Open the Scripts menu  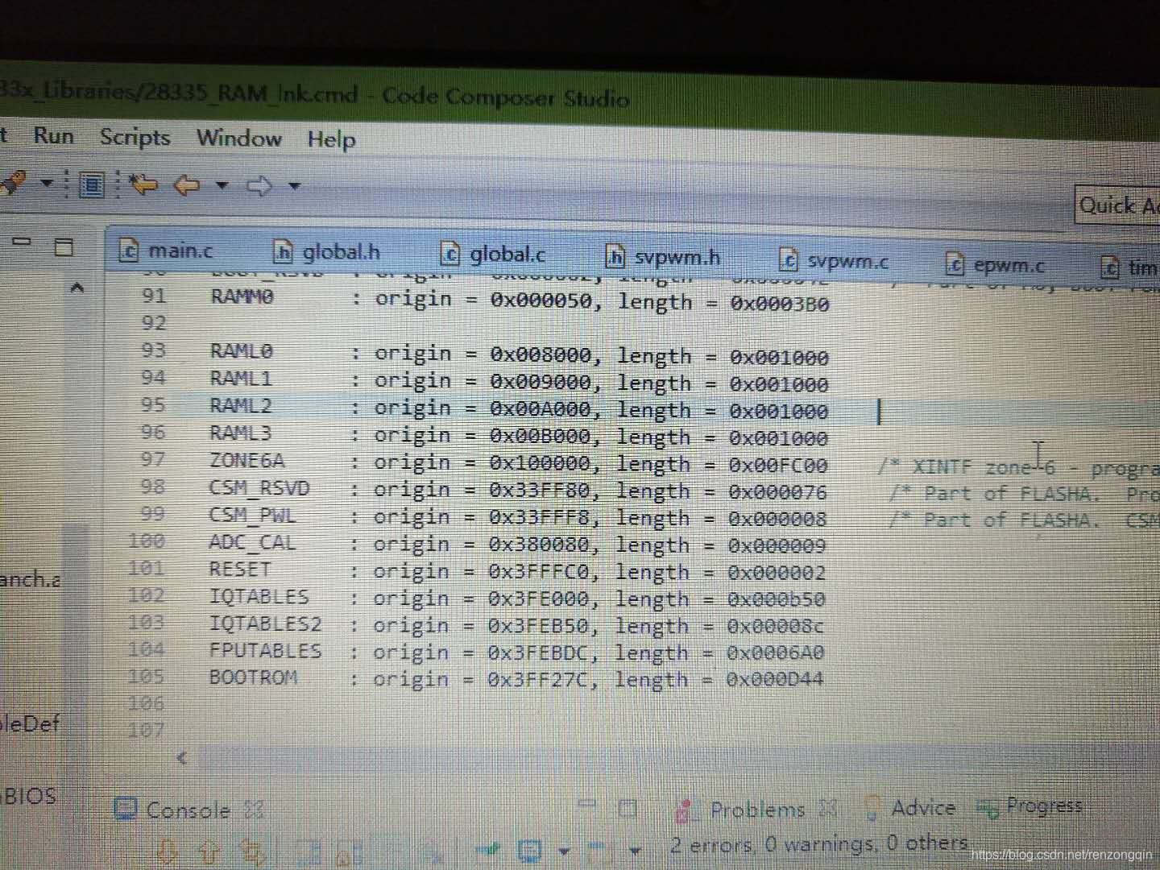(x=135, y=137)
